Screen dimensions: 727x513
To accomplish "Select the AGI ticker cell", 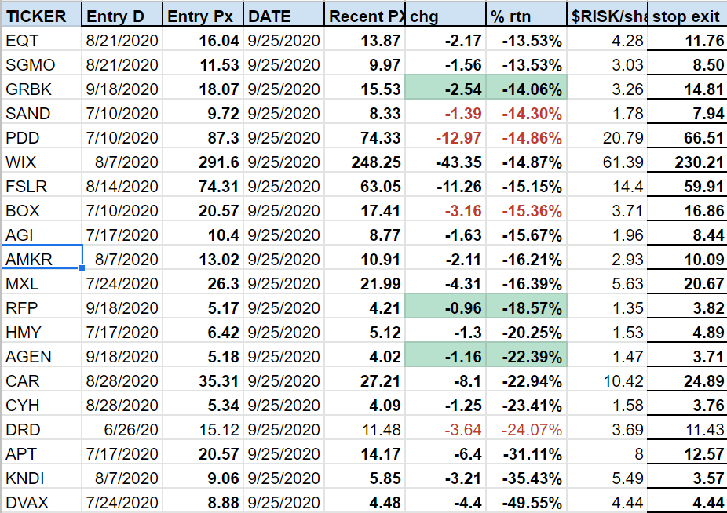I will click(42, 235).
